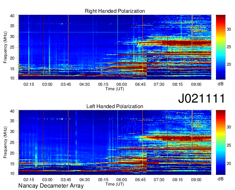Click the bottom plot Time (UT) axis label

[x=115, y=184]
